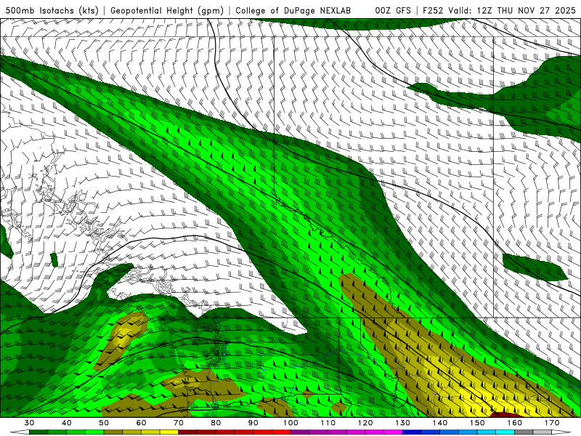Click the 110 label on the color scale
This screenshot has height=436, width=581.
(328, 423)
